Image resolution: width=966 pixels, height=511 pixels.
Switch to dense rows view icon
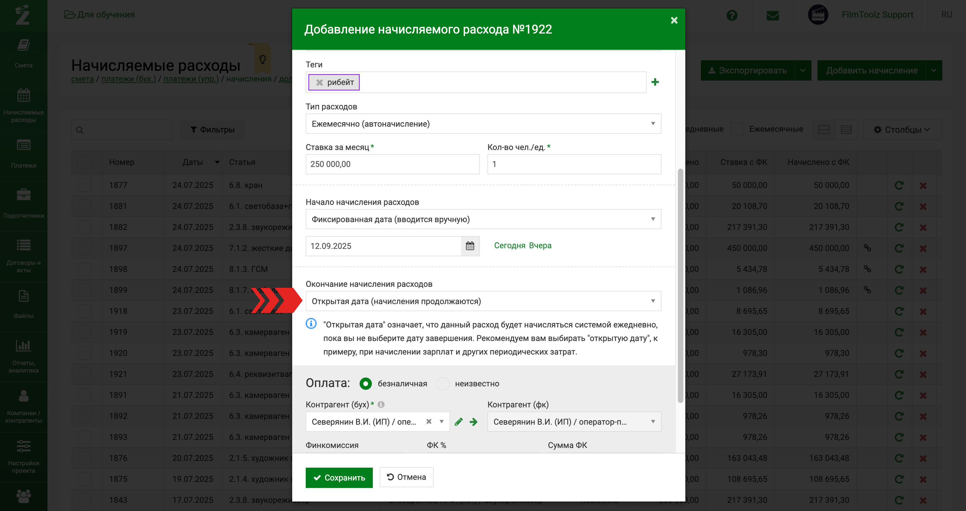(846, 130)
